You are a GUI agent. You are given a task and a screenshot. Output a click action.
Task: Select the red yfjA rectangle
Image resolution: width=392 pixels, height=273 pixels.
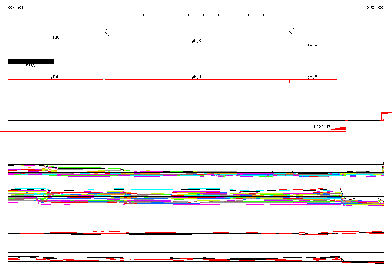point(313,81)
